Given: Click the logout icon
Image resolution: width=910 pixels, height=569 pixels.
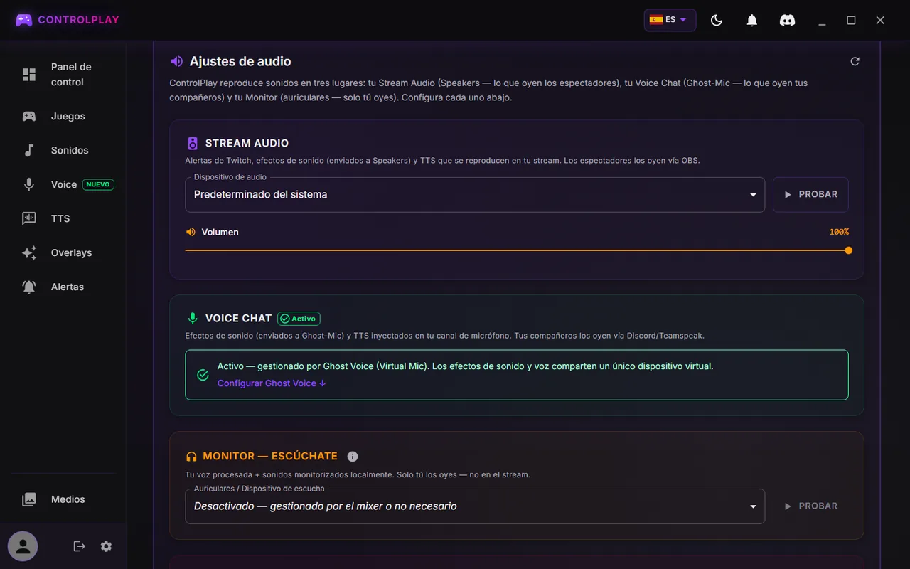Looking at the screenshot, I should [x=79, y=546].
